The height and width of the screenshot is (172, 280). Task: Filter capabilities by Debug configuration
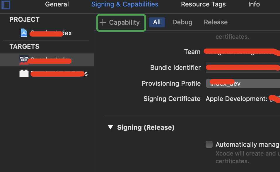point(182,22)
